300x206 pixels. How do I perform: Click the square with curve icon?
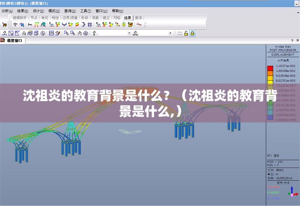pyautogui.click(x=51, y=33)
